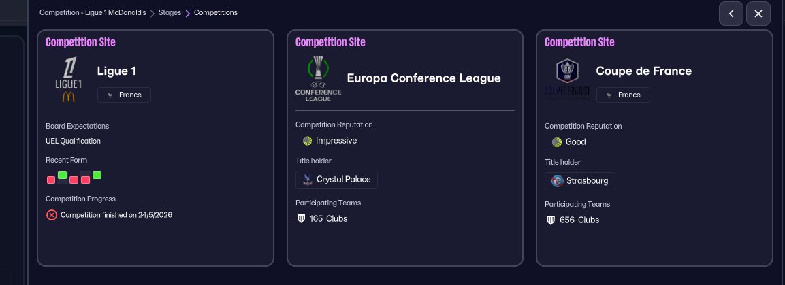Click the shield icon beside 656 Clubs
The image size is (785, 285).
click(550, 220)
